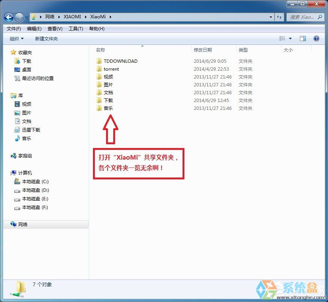Click date 2014/4/29 22:53

[x=211, y=69]
